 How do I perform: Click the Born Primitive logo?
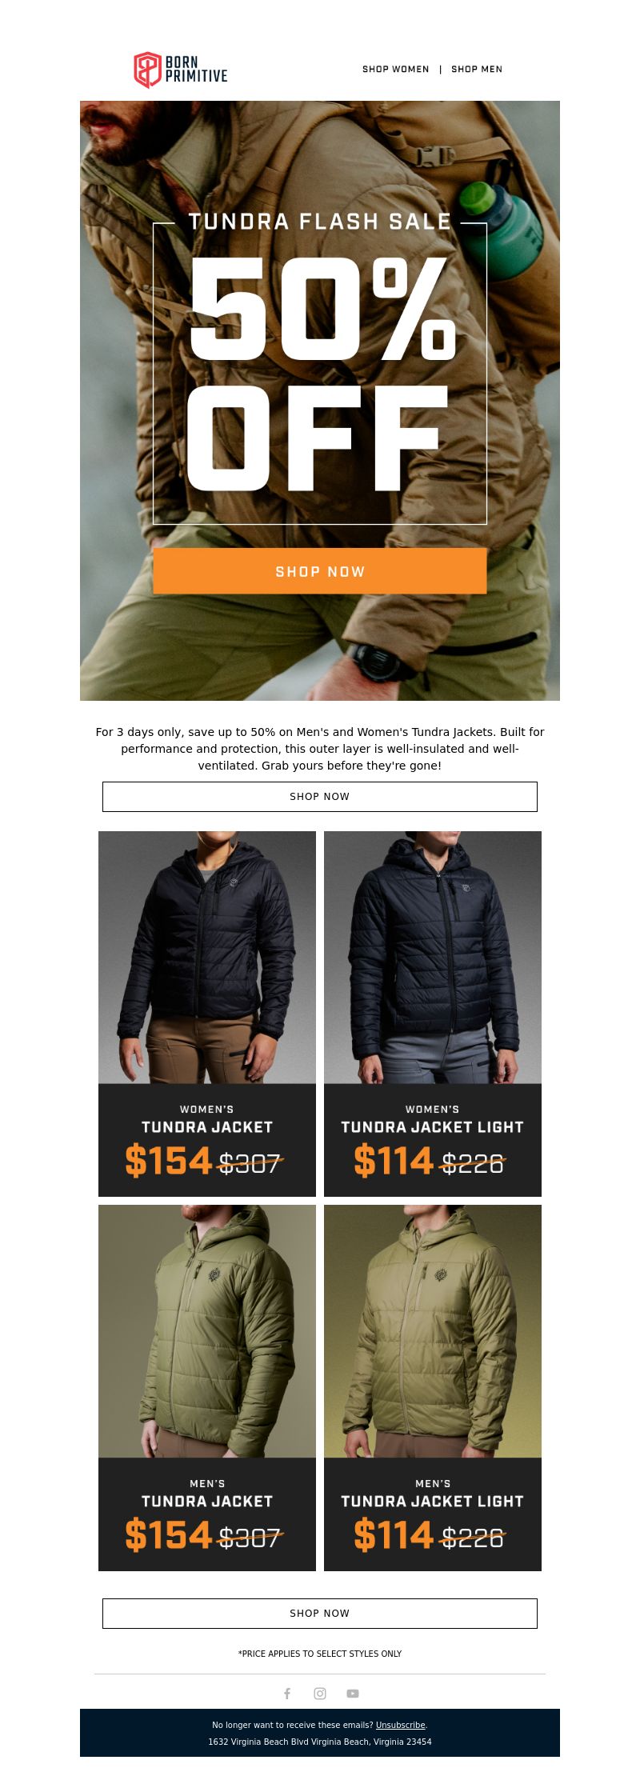[x=181, y=70]
